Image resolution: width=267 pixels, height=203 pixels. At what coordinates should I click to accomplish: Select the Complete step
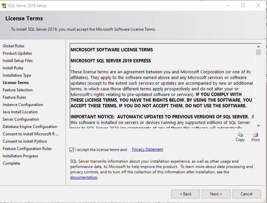[11, 163]
